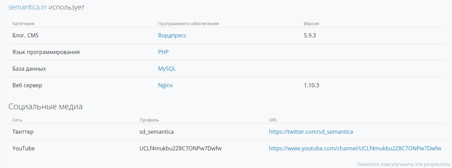This screenshot has height=168, width=452.
Task: Click the 'Программного обеспечения' column header
Action: (x=188, y=24)
